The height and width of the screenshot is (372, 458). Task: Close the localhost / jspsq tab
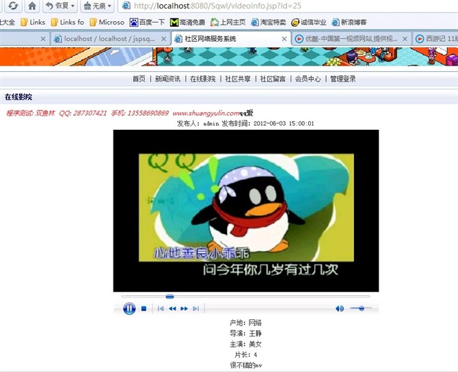pyautogui.click(x=163, y=38)
